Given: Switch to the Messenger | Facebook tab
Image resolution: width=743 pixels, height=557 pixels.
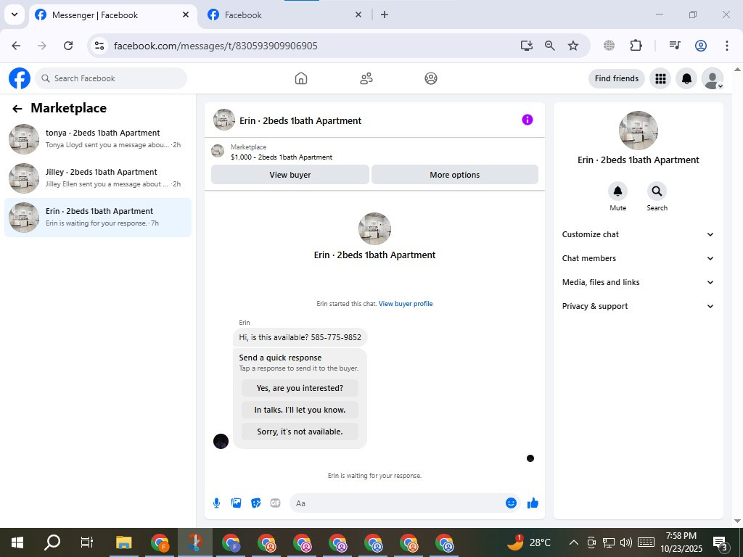Looking at the screenshot, I should [112, 15].
